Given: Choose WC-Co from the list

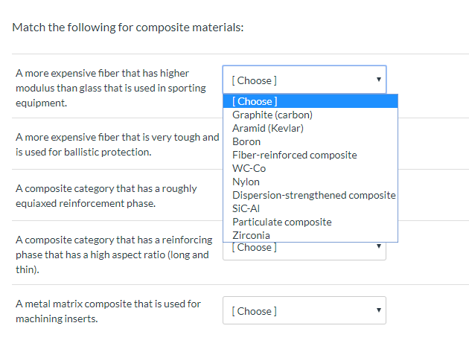Looking at the screenshot, I should coord(249,168).
